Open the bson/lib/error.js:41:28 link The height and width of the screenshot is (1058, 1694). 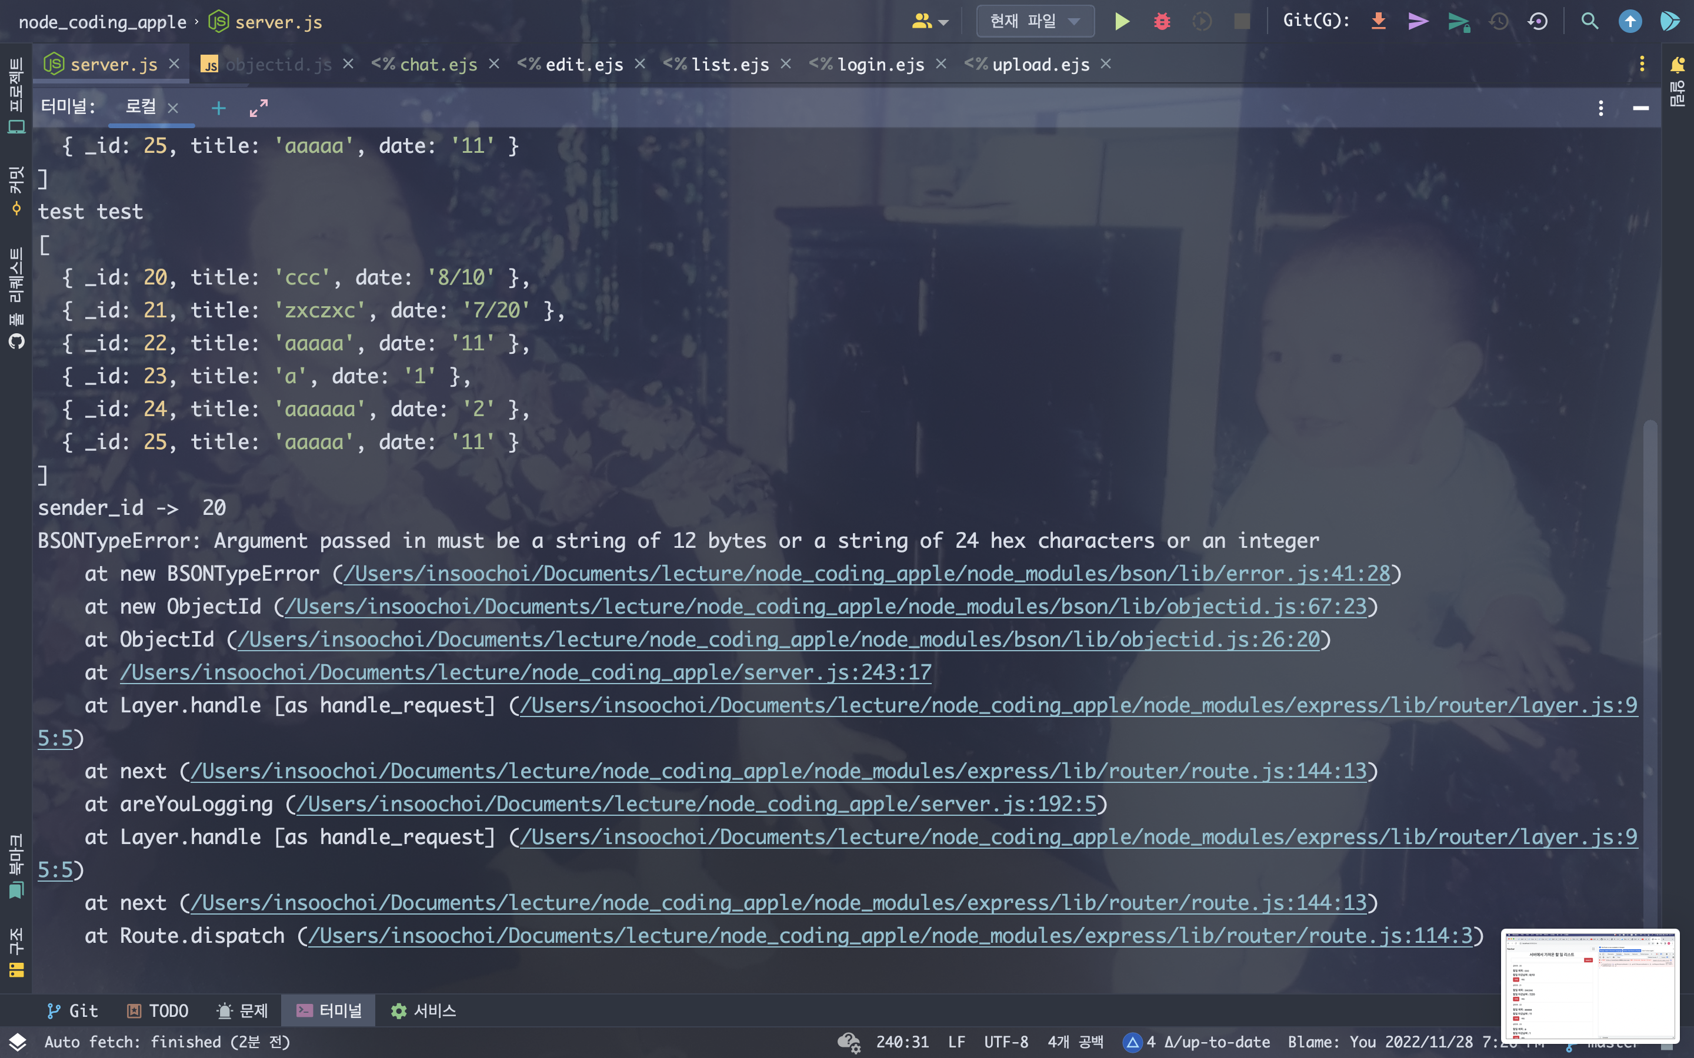click(866, 574)
